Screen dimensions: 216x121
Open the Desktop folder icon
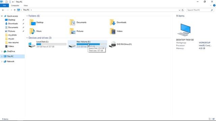(32, 23)
